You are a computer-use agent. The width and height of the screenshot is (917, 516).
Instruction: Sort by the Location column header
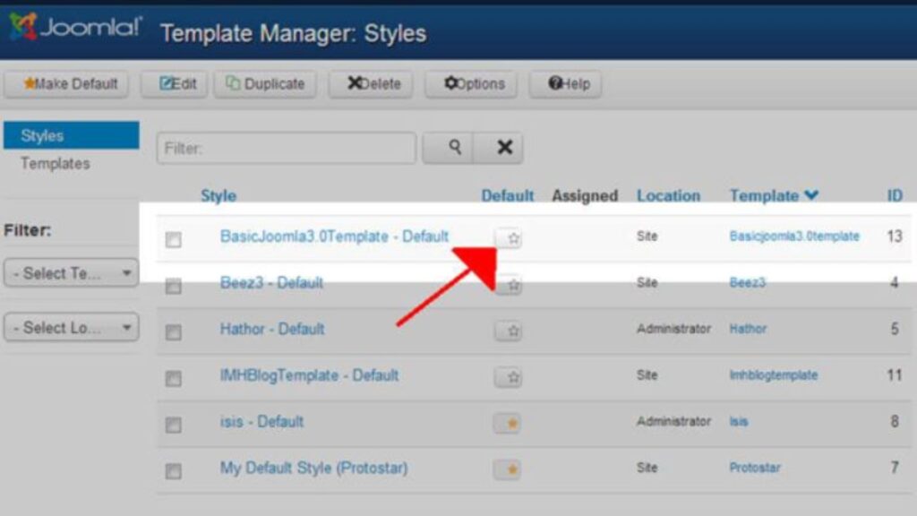click(x=668, y=195)
